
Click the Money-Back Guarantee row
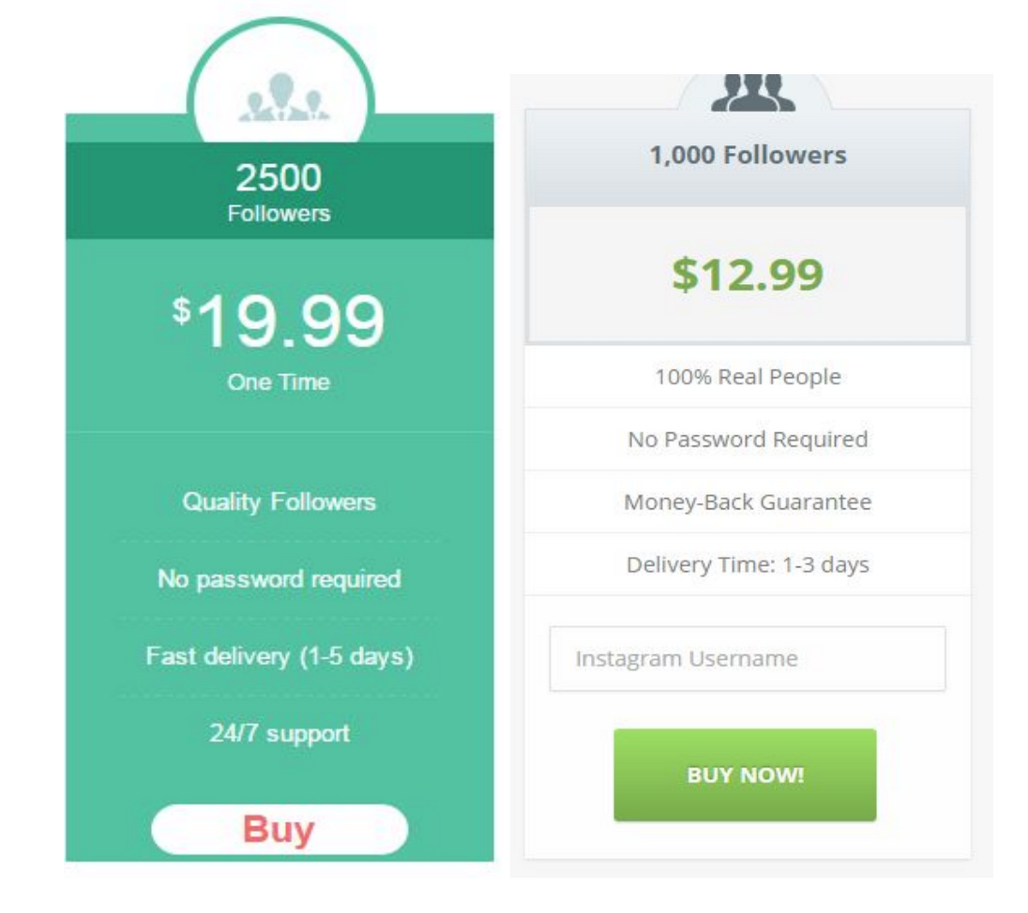(747, 502)
